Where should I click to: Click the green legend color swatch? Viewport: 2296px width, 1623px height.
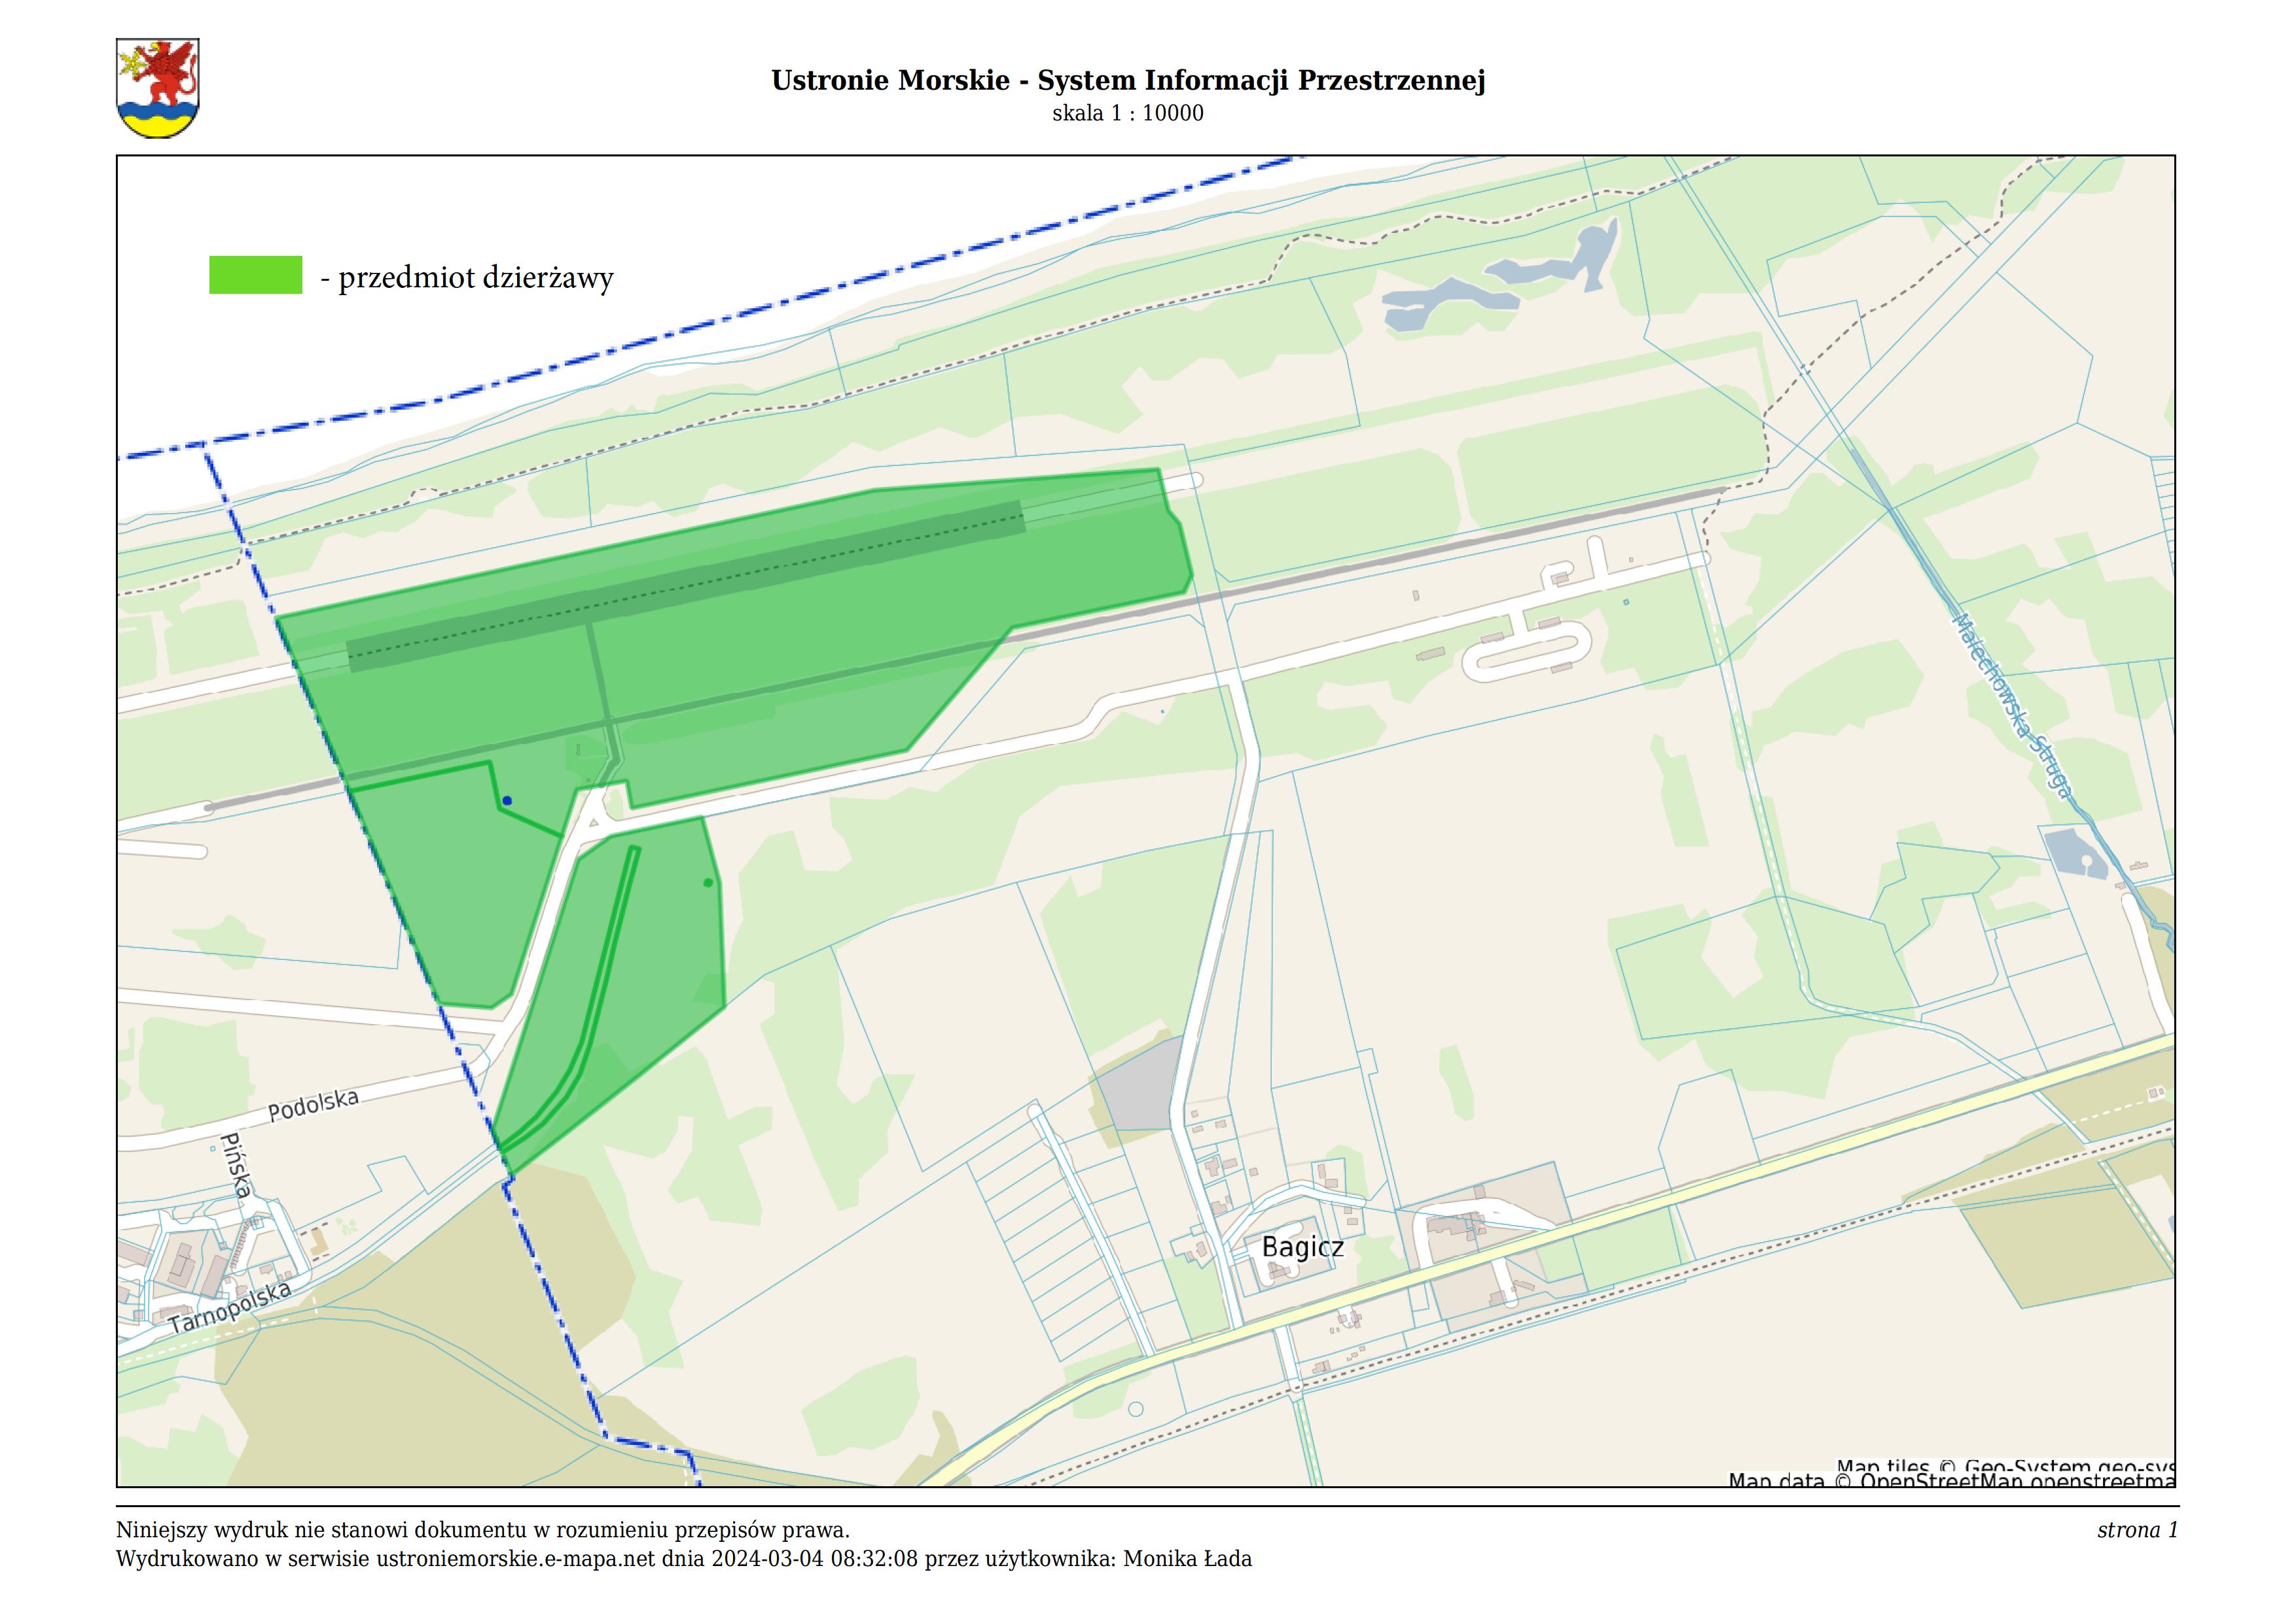(x=255, y=275)
